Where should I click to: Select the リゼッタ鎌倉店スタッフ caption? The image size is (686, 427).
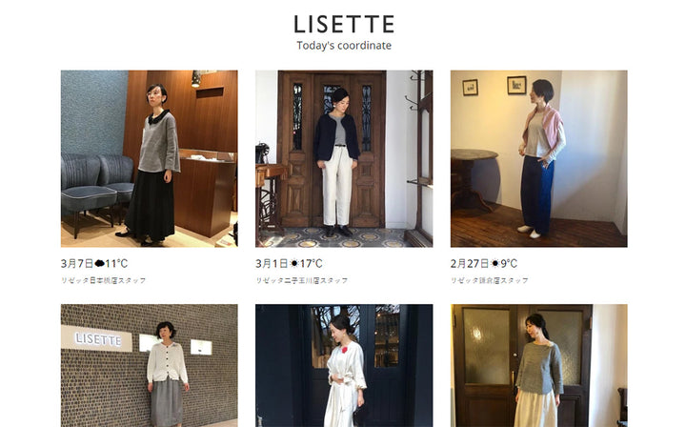click(x=490, y=280)
